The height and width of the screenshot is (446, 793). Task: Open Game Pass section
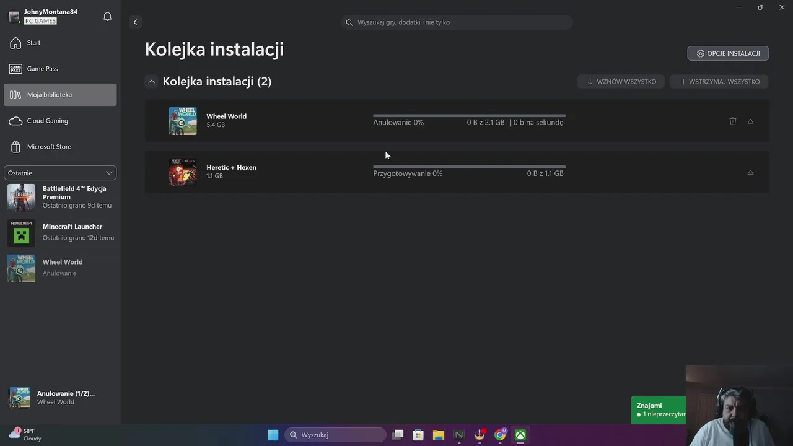point(60,69)
